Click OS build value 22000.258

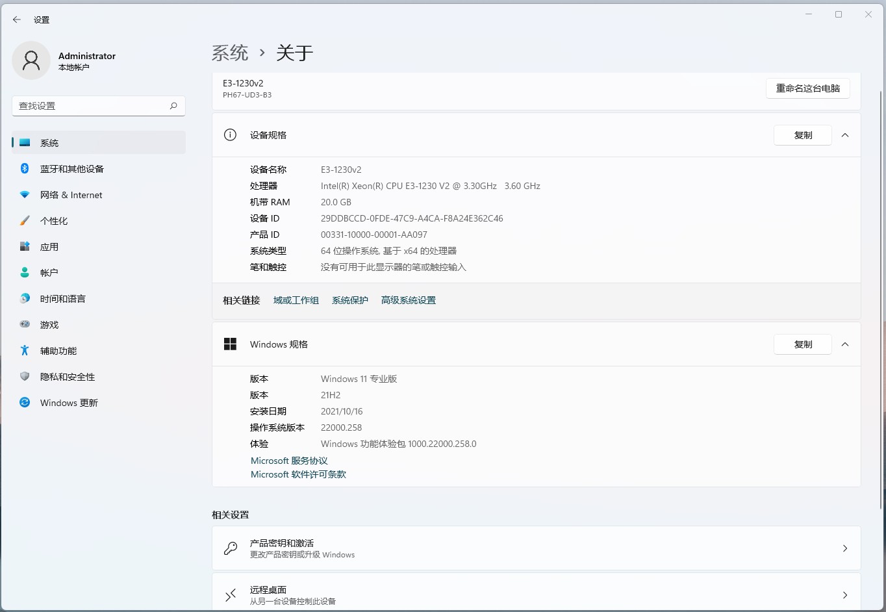coord(342,427)
